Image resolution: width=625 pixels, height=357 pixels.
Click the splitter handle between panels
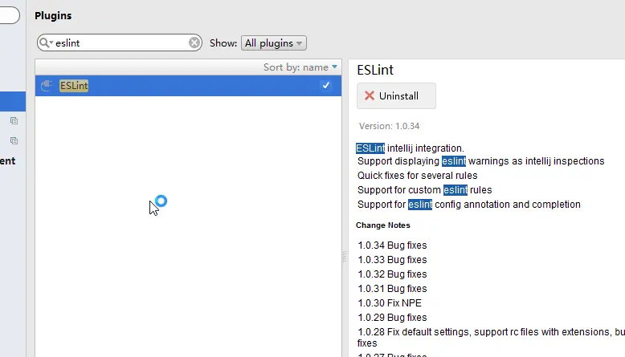345,258
